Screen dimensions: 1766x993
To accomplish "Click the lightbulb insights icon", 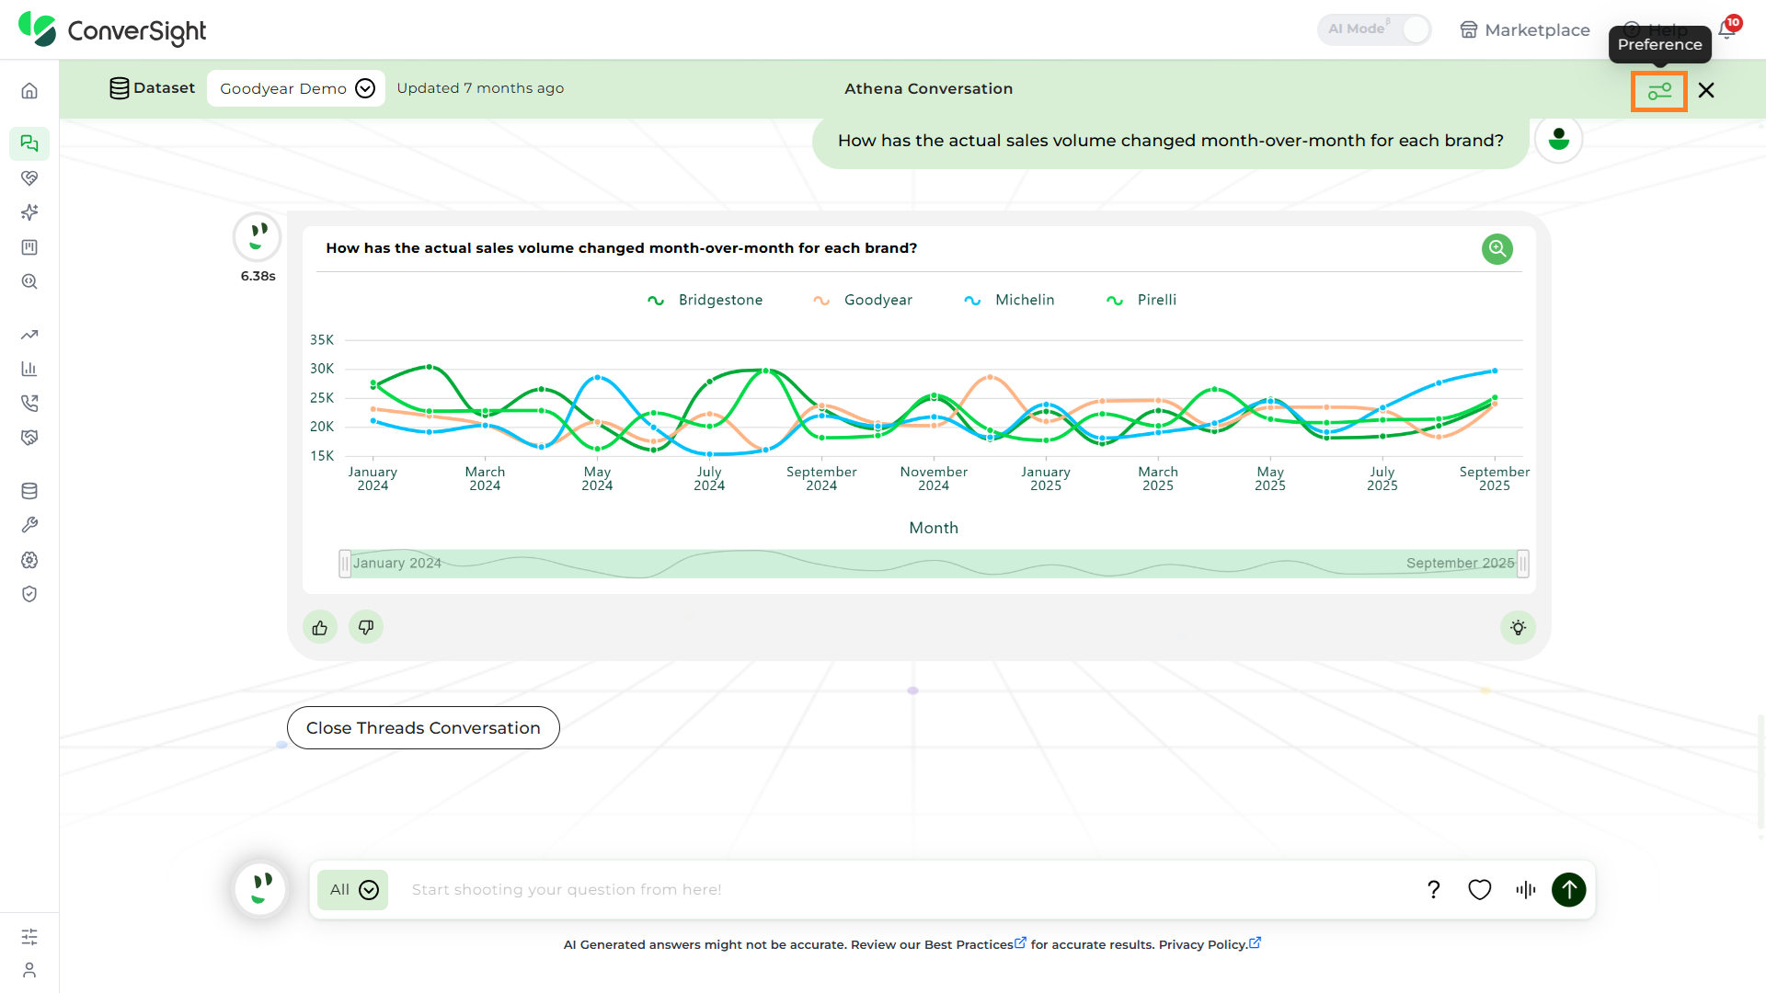I will pos(1519,628).
